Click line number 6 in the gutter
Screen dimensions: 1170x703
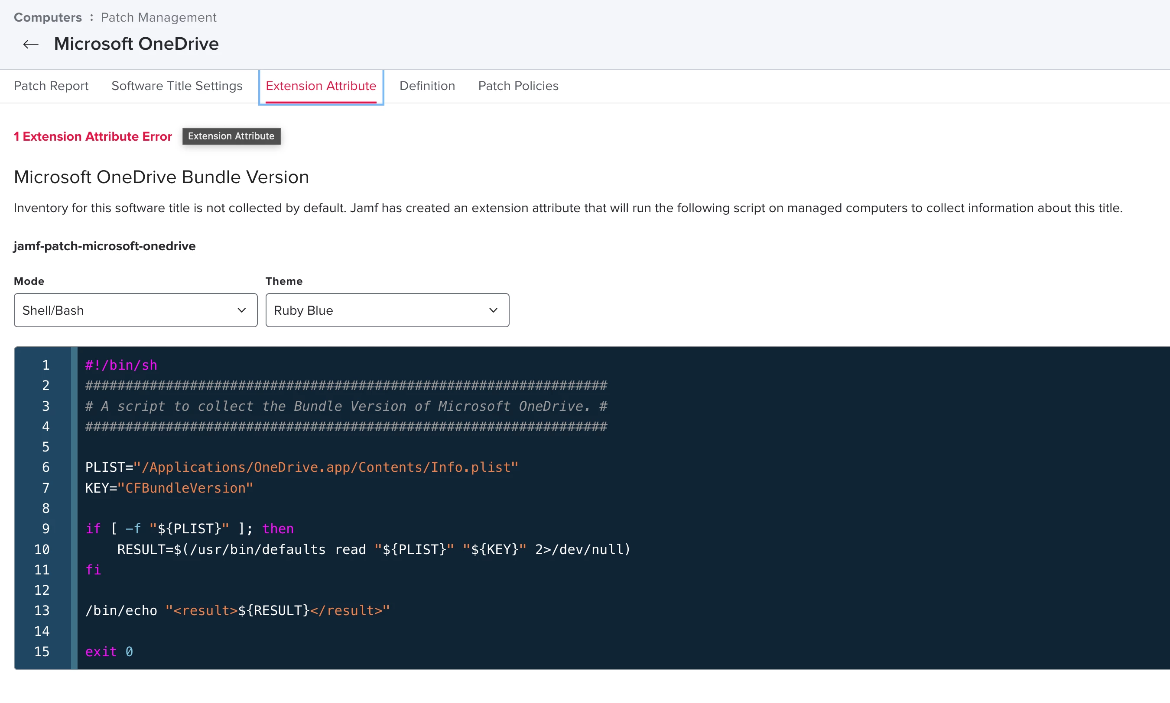pos(46,468)
